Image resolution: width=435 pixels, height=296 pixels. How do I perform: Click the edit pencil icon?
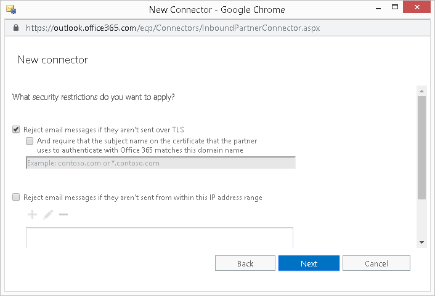pyautogui.click(x=48, y=215)
